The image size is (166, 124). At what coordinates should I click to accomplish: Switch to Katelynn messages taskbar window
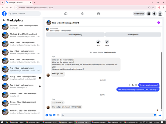(99, 122)
